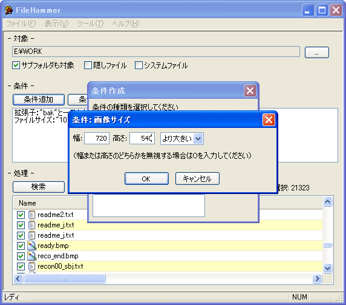Click the file list scroll-down arrow
Image resolution: width=346 pixels, height=305 pixels.
click(x=328, y=269)
